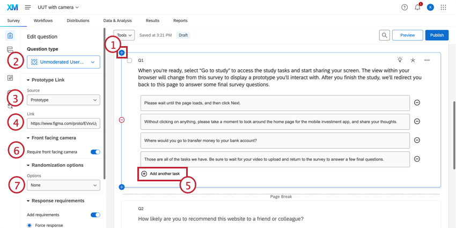Open Q1 three-dots options menu

[426, 60]
